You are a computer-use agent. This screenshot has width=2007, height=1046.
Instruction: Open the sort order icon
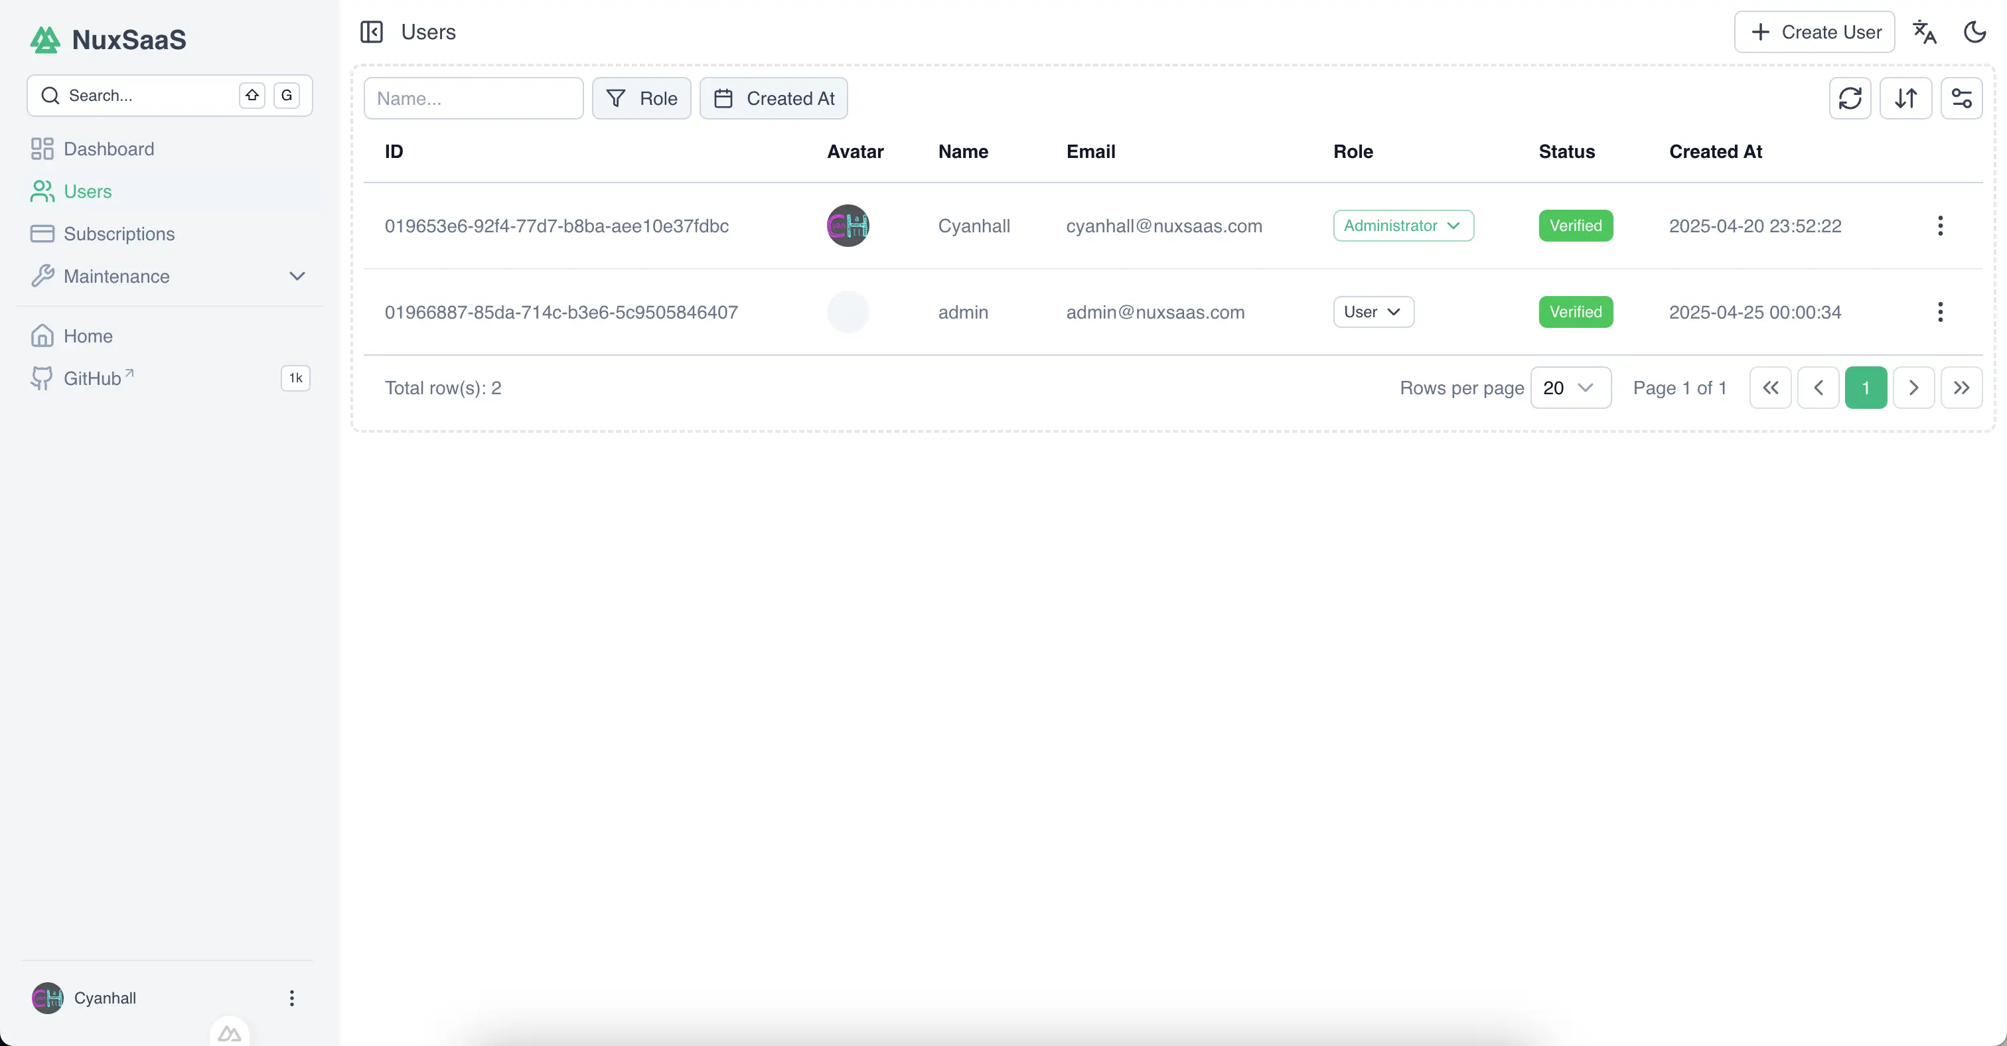pos(1905,98)
